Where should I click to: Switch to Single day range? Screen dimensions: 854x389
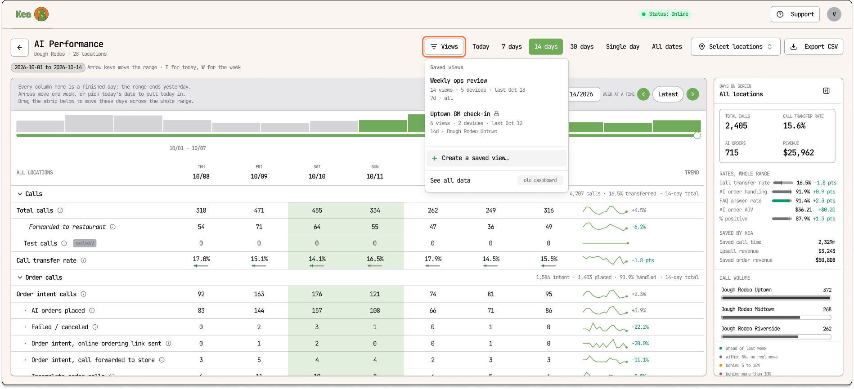tap(623, 47)
